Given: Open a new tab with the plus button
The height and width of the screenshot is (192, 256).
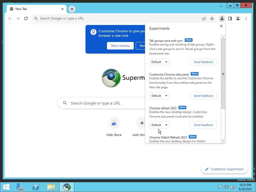Looking at the screenshot, I should coord(72,9).
